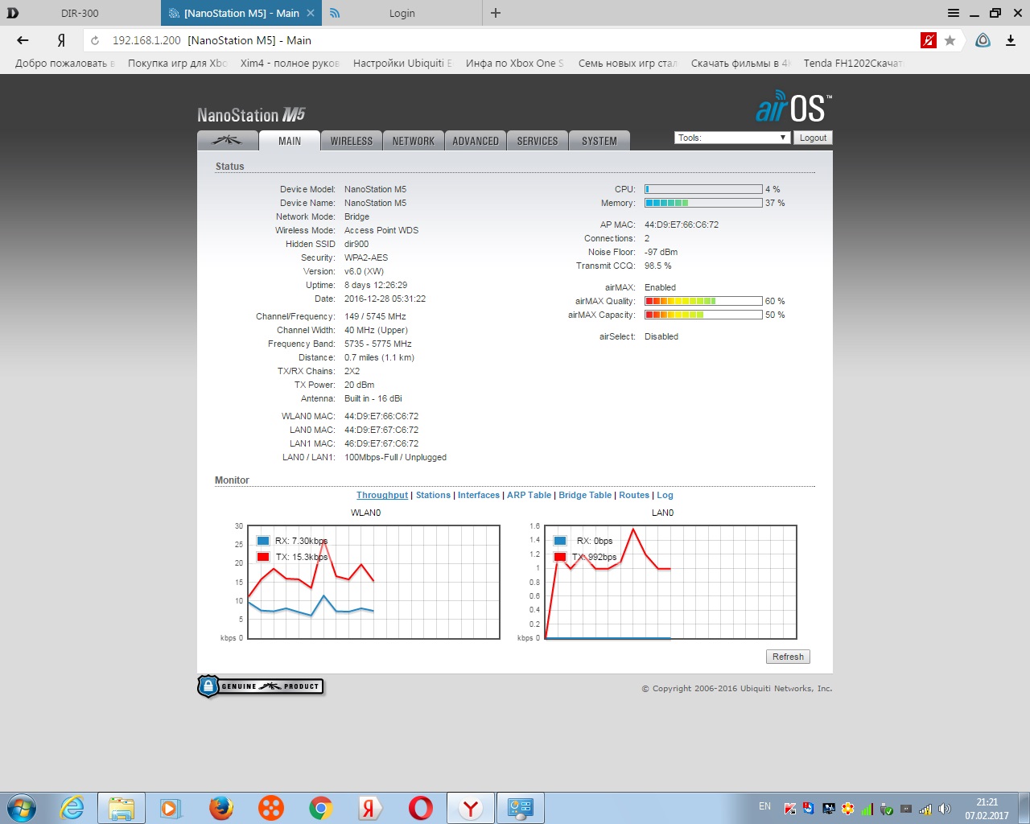The height and width of the screenshot is (824, 1030).
Task: Open the 'Tenda FH1202' bookmark
Action: pyautogui.click(x=853, y=63)
